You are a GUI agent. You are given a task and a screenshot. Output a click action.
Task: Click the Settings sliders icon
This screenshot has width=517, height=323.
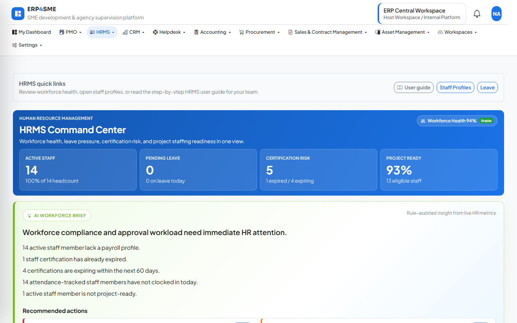pos(14,45)
